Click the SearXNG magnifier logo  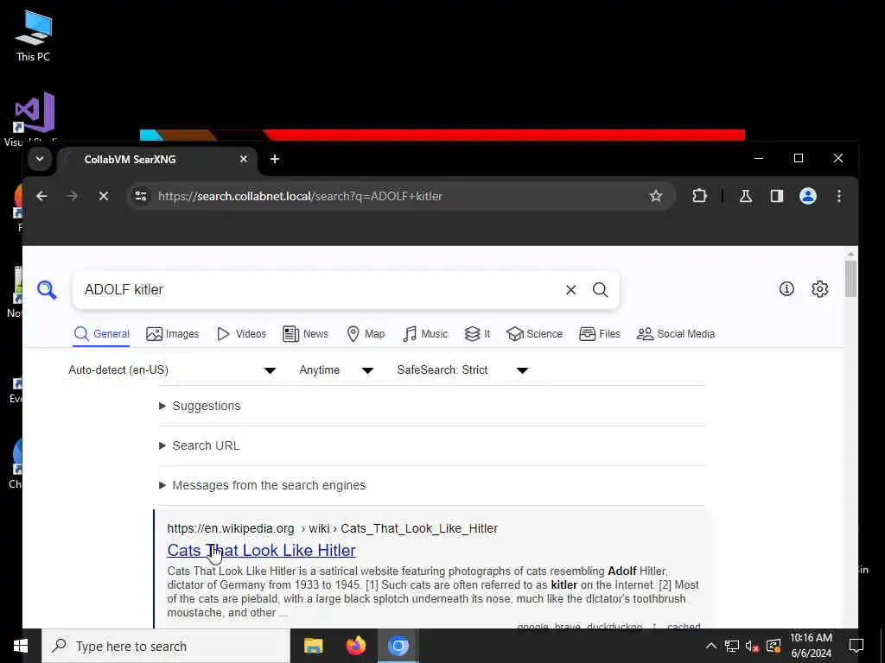point(47,290)
